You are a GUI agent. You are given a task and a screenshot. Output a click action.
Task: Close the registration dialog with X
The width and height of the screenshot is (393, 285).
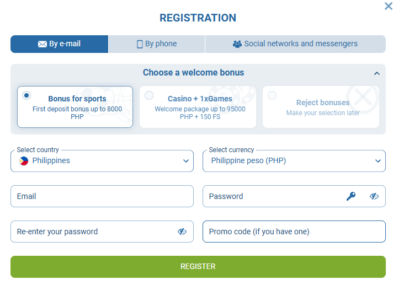tap(388, 6)
